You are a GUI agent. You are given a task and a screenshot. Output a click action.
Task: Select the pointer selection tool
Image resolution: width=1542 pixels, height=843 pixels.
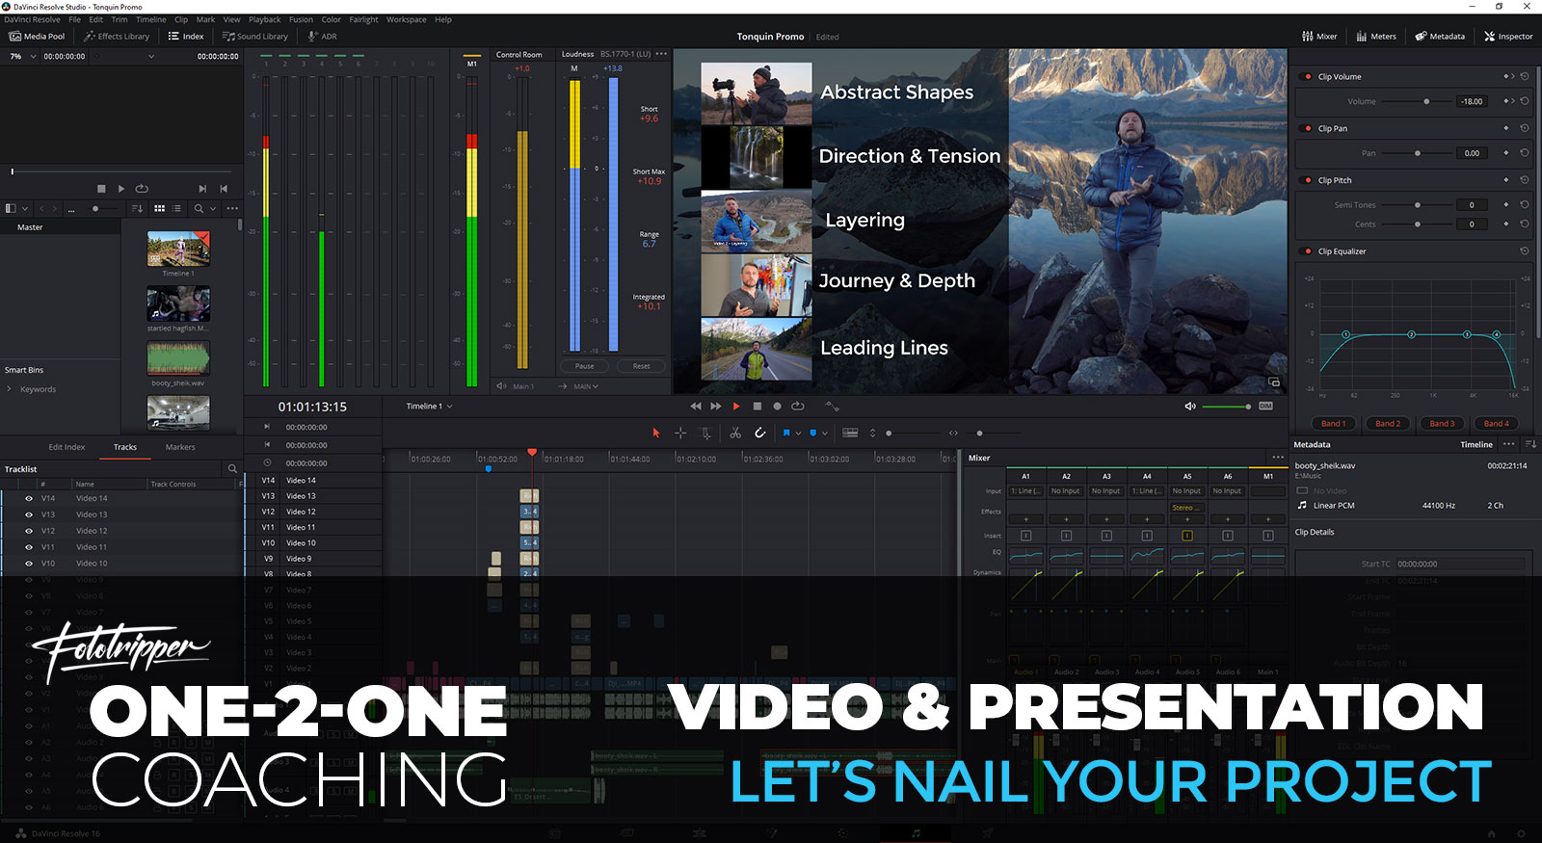coord(656,434)
